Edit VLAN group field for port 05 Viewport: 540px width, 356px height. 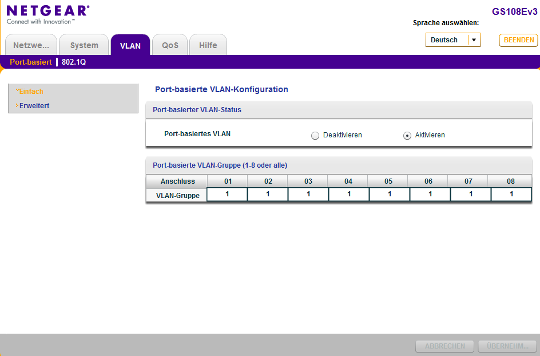click(x=390, y=195)
